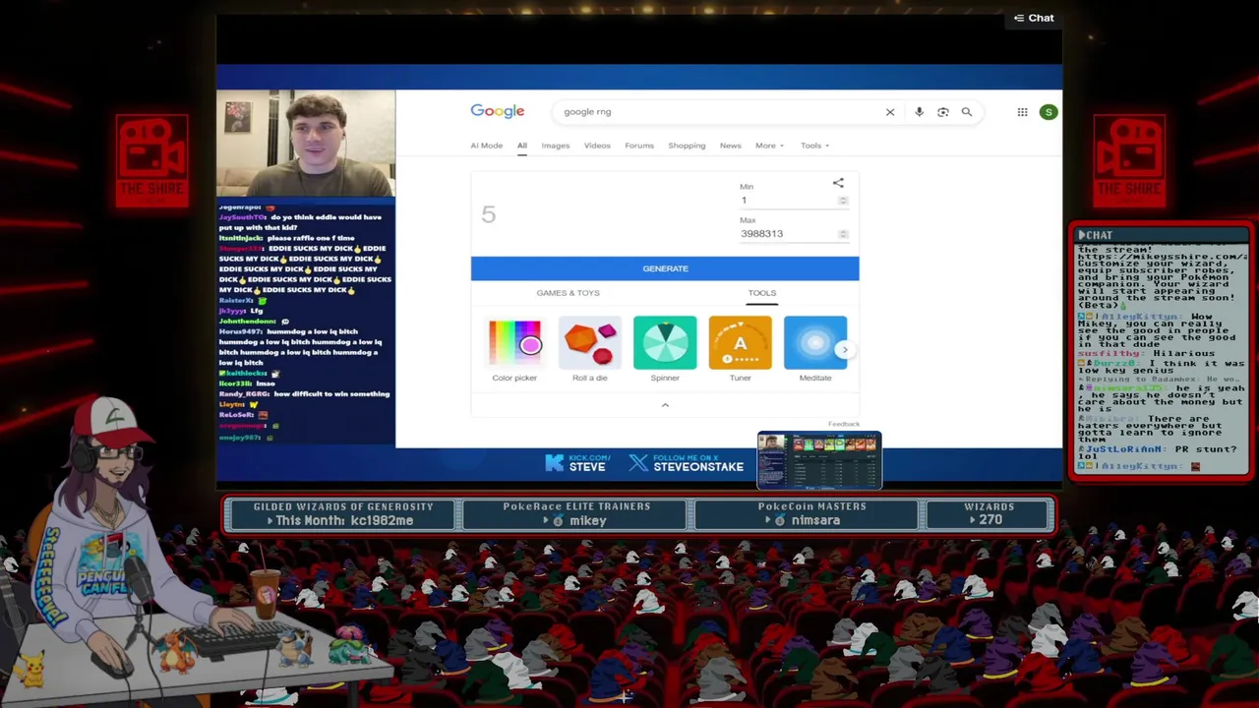This screenshot has width=1259, height=708.
Task: Click the Gilded Wizards of Generosity panel
Action: coord(342,513)
